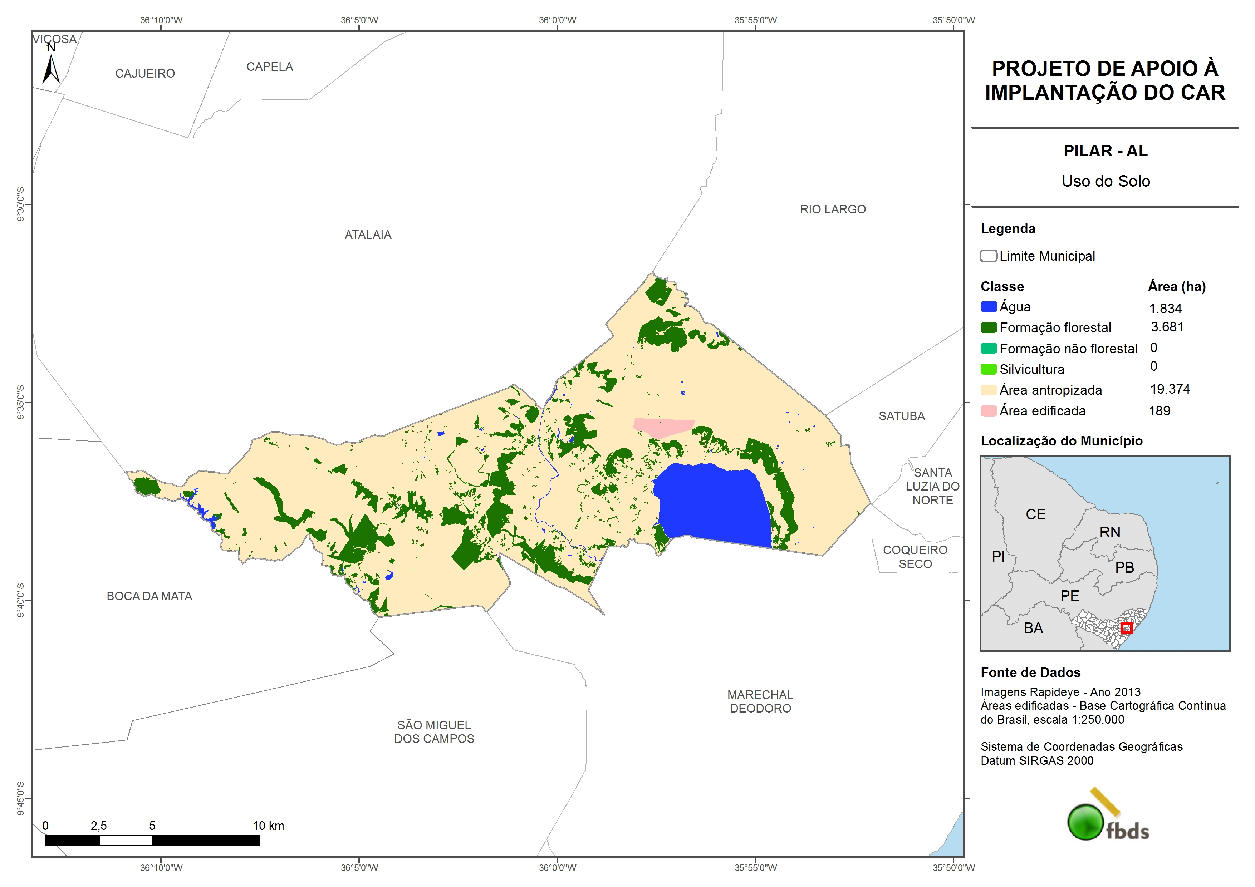Screen dimensions: 1255x887
Task: Click the Formação não florestal teal swatch
Action: [x=988, y=348]
